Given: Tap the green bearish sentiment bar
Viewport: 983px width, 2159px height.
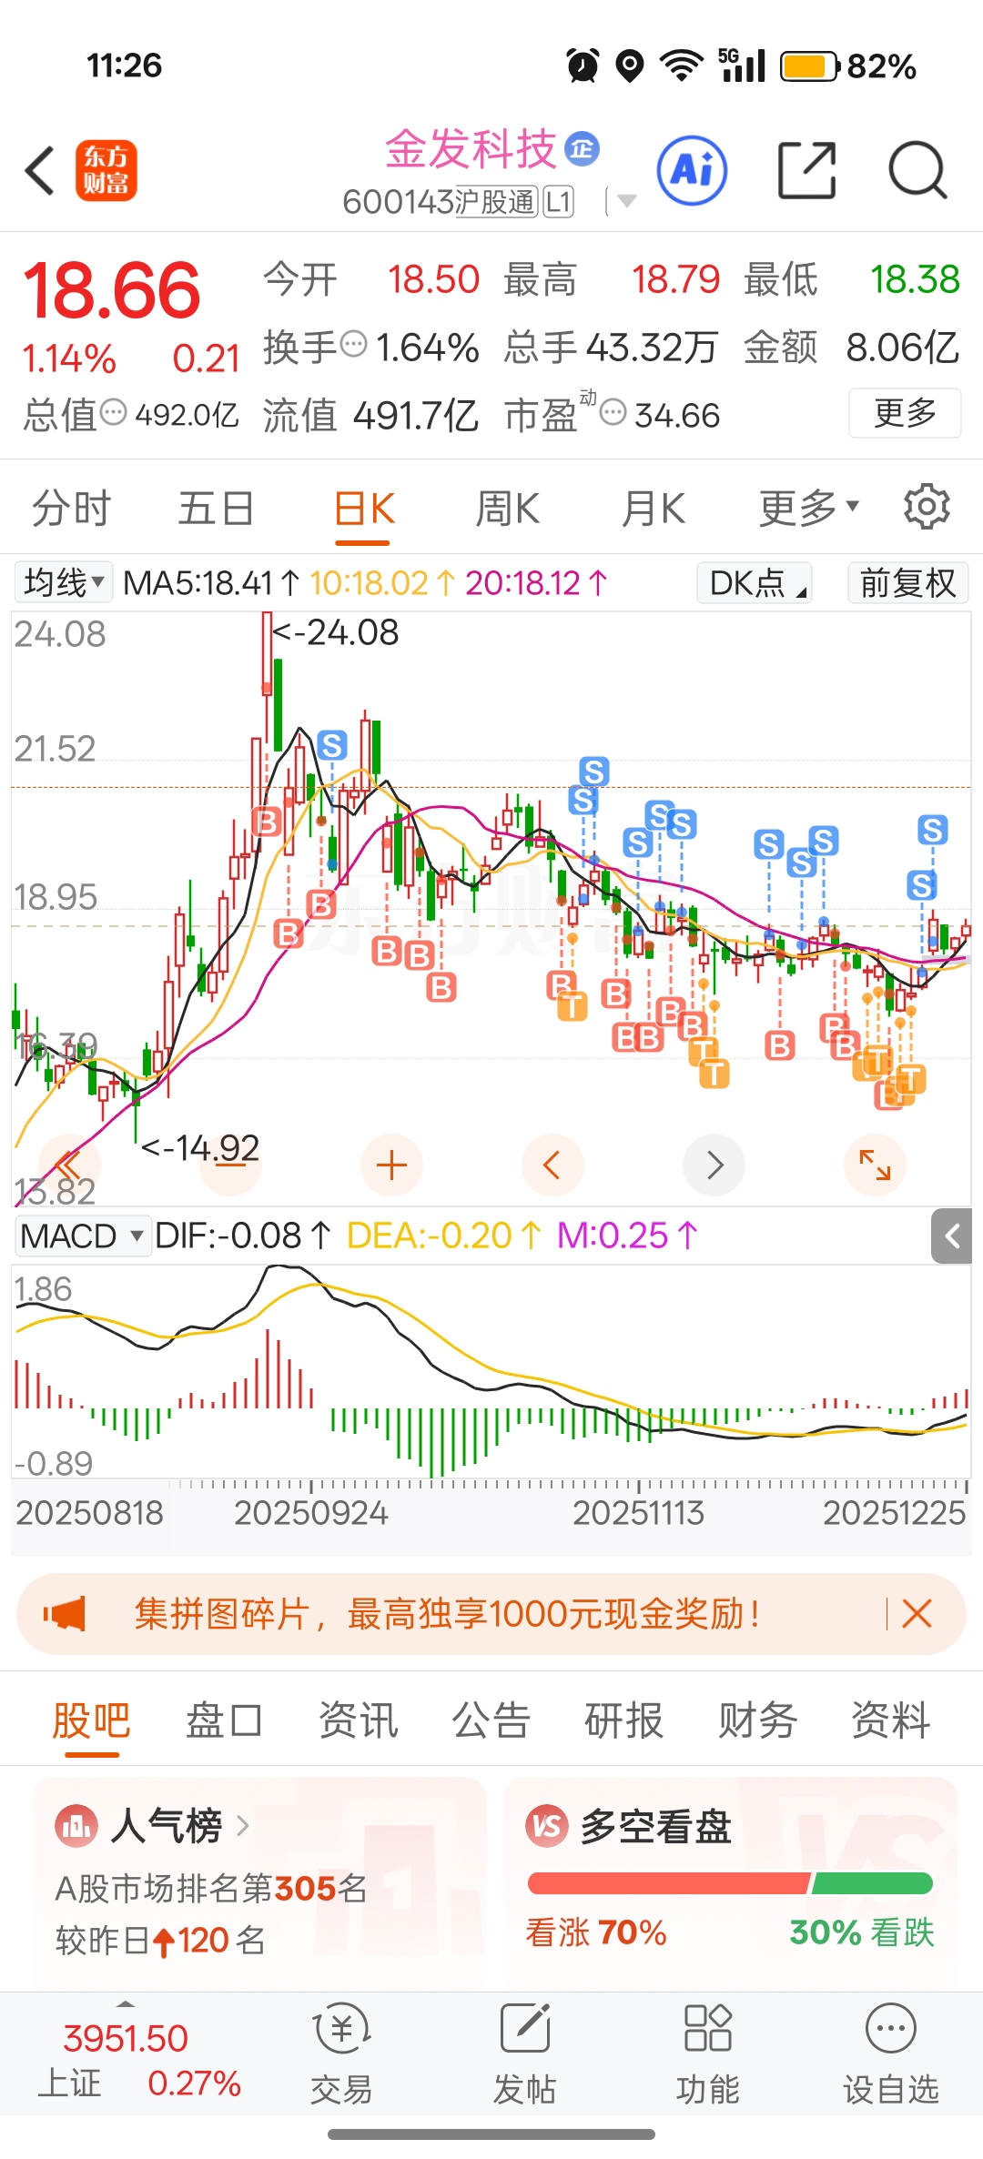Looking at the screenshot, I should tap(873, 1883).
